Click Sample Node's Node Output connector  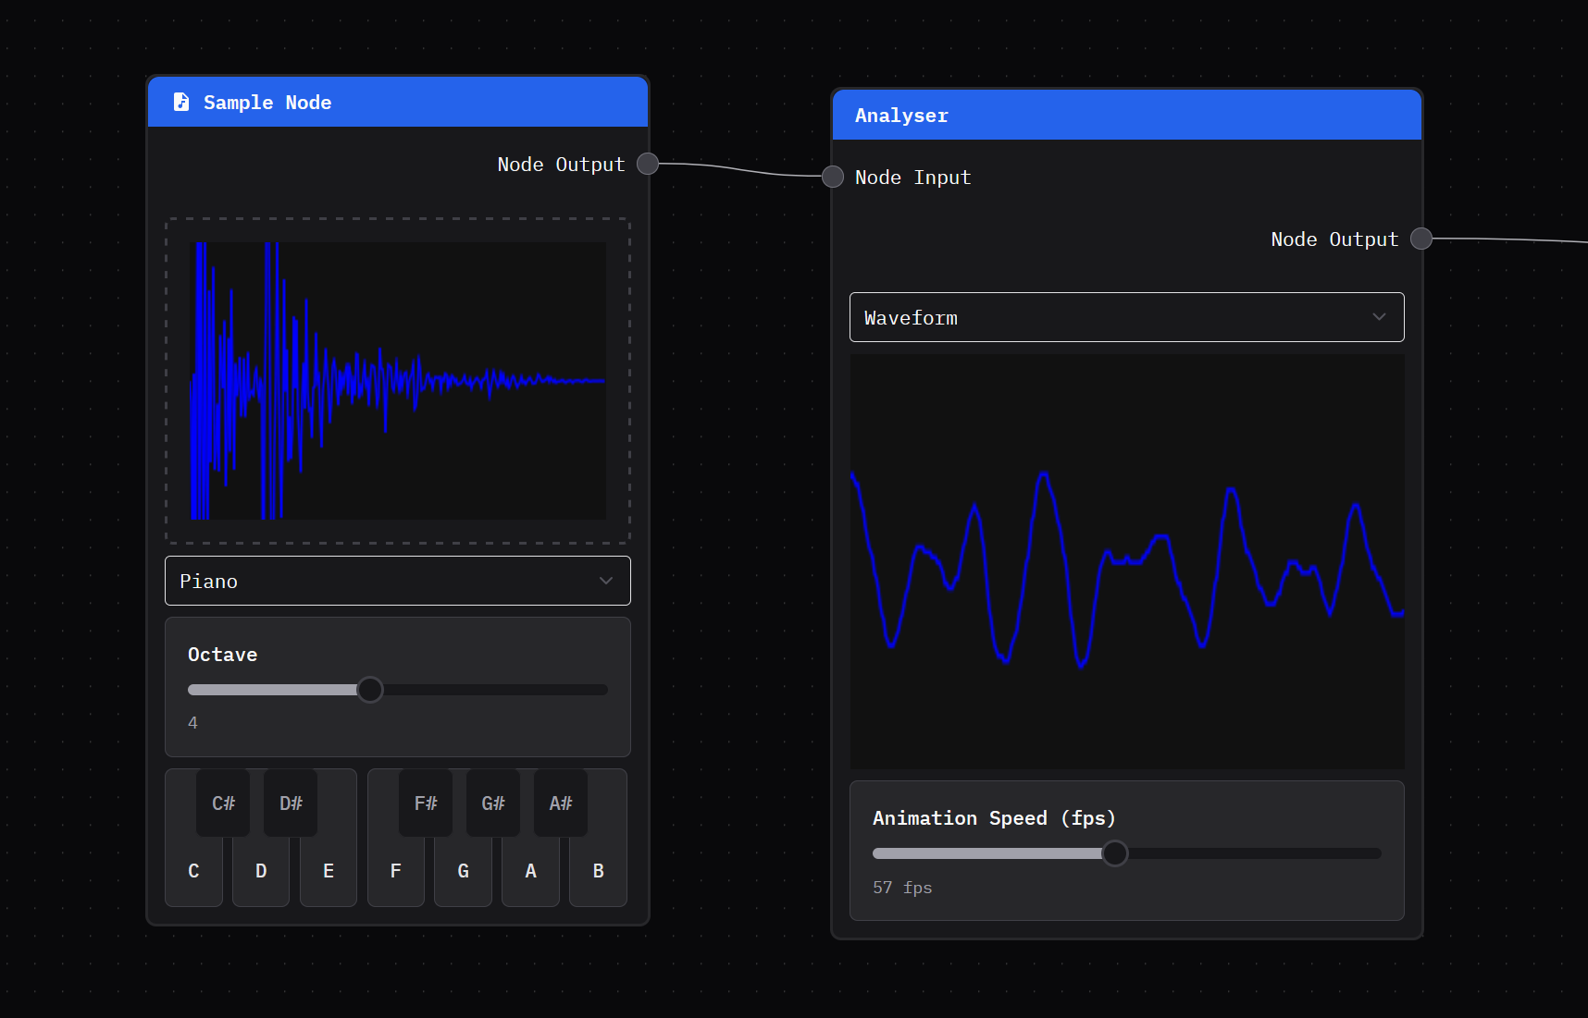click(646, 164)
